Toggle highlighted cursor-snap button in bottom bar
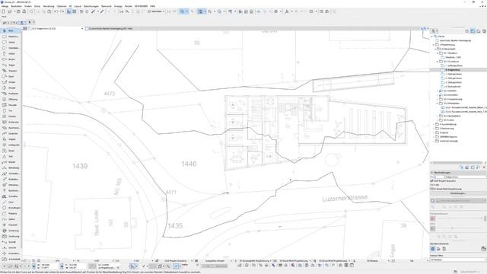 pos(132,266)
